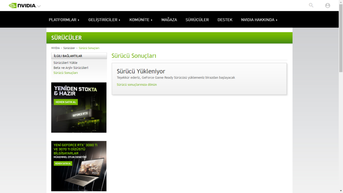The height and width of the screenshot is (193, 343).
Task: Click the SÜRÜCÜLER green header title
Action: [66, 38]
